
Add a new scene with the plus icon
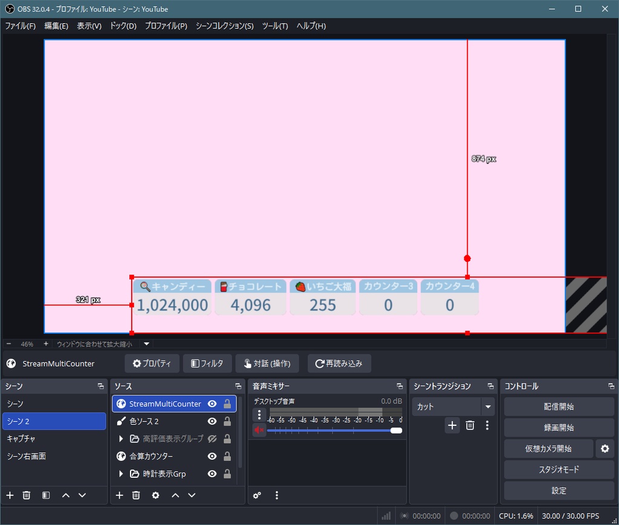(x=9, y=495)
